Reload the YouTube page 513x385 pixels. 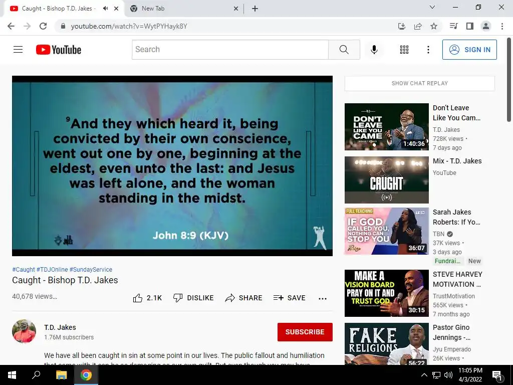pos(43,26)
